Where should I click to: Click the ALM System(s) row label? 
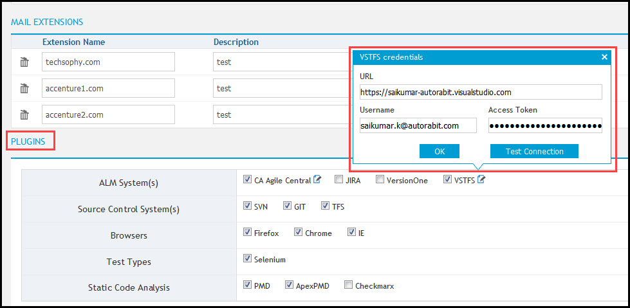point(129,183)
